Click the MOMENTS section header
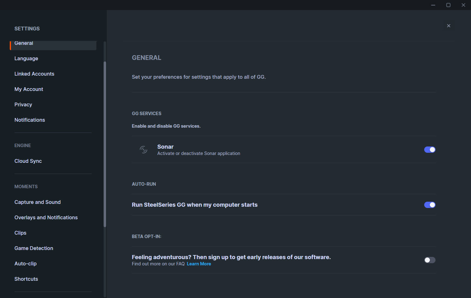Viewport: 471px width, 298px height. [26, 187]
